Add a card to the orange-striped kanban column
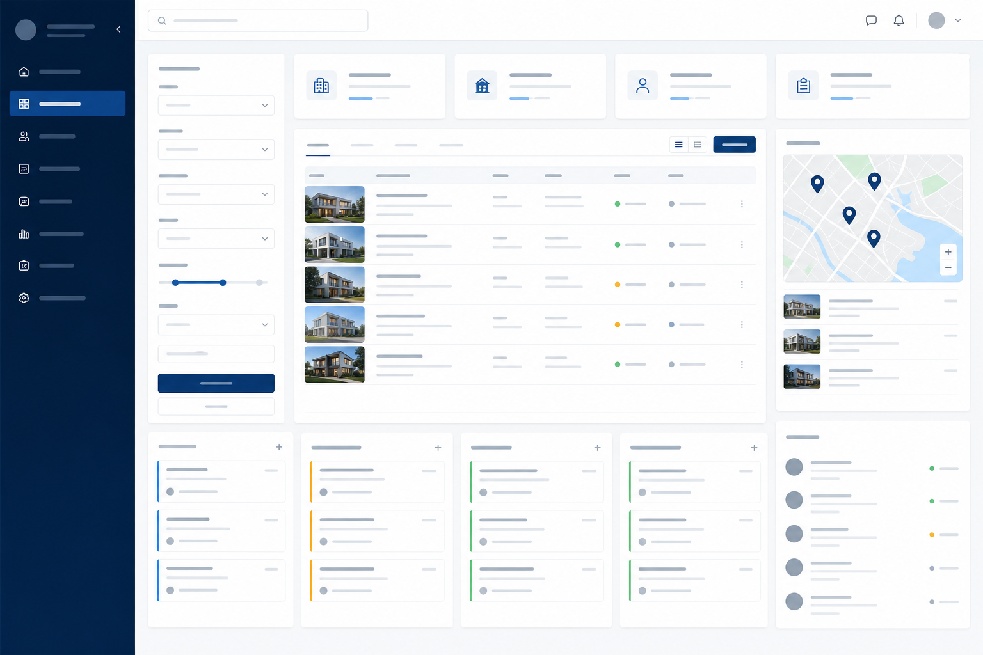The height and width of the screenshot is (655, 983). pyautogui.click(x=438, y=448)
